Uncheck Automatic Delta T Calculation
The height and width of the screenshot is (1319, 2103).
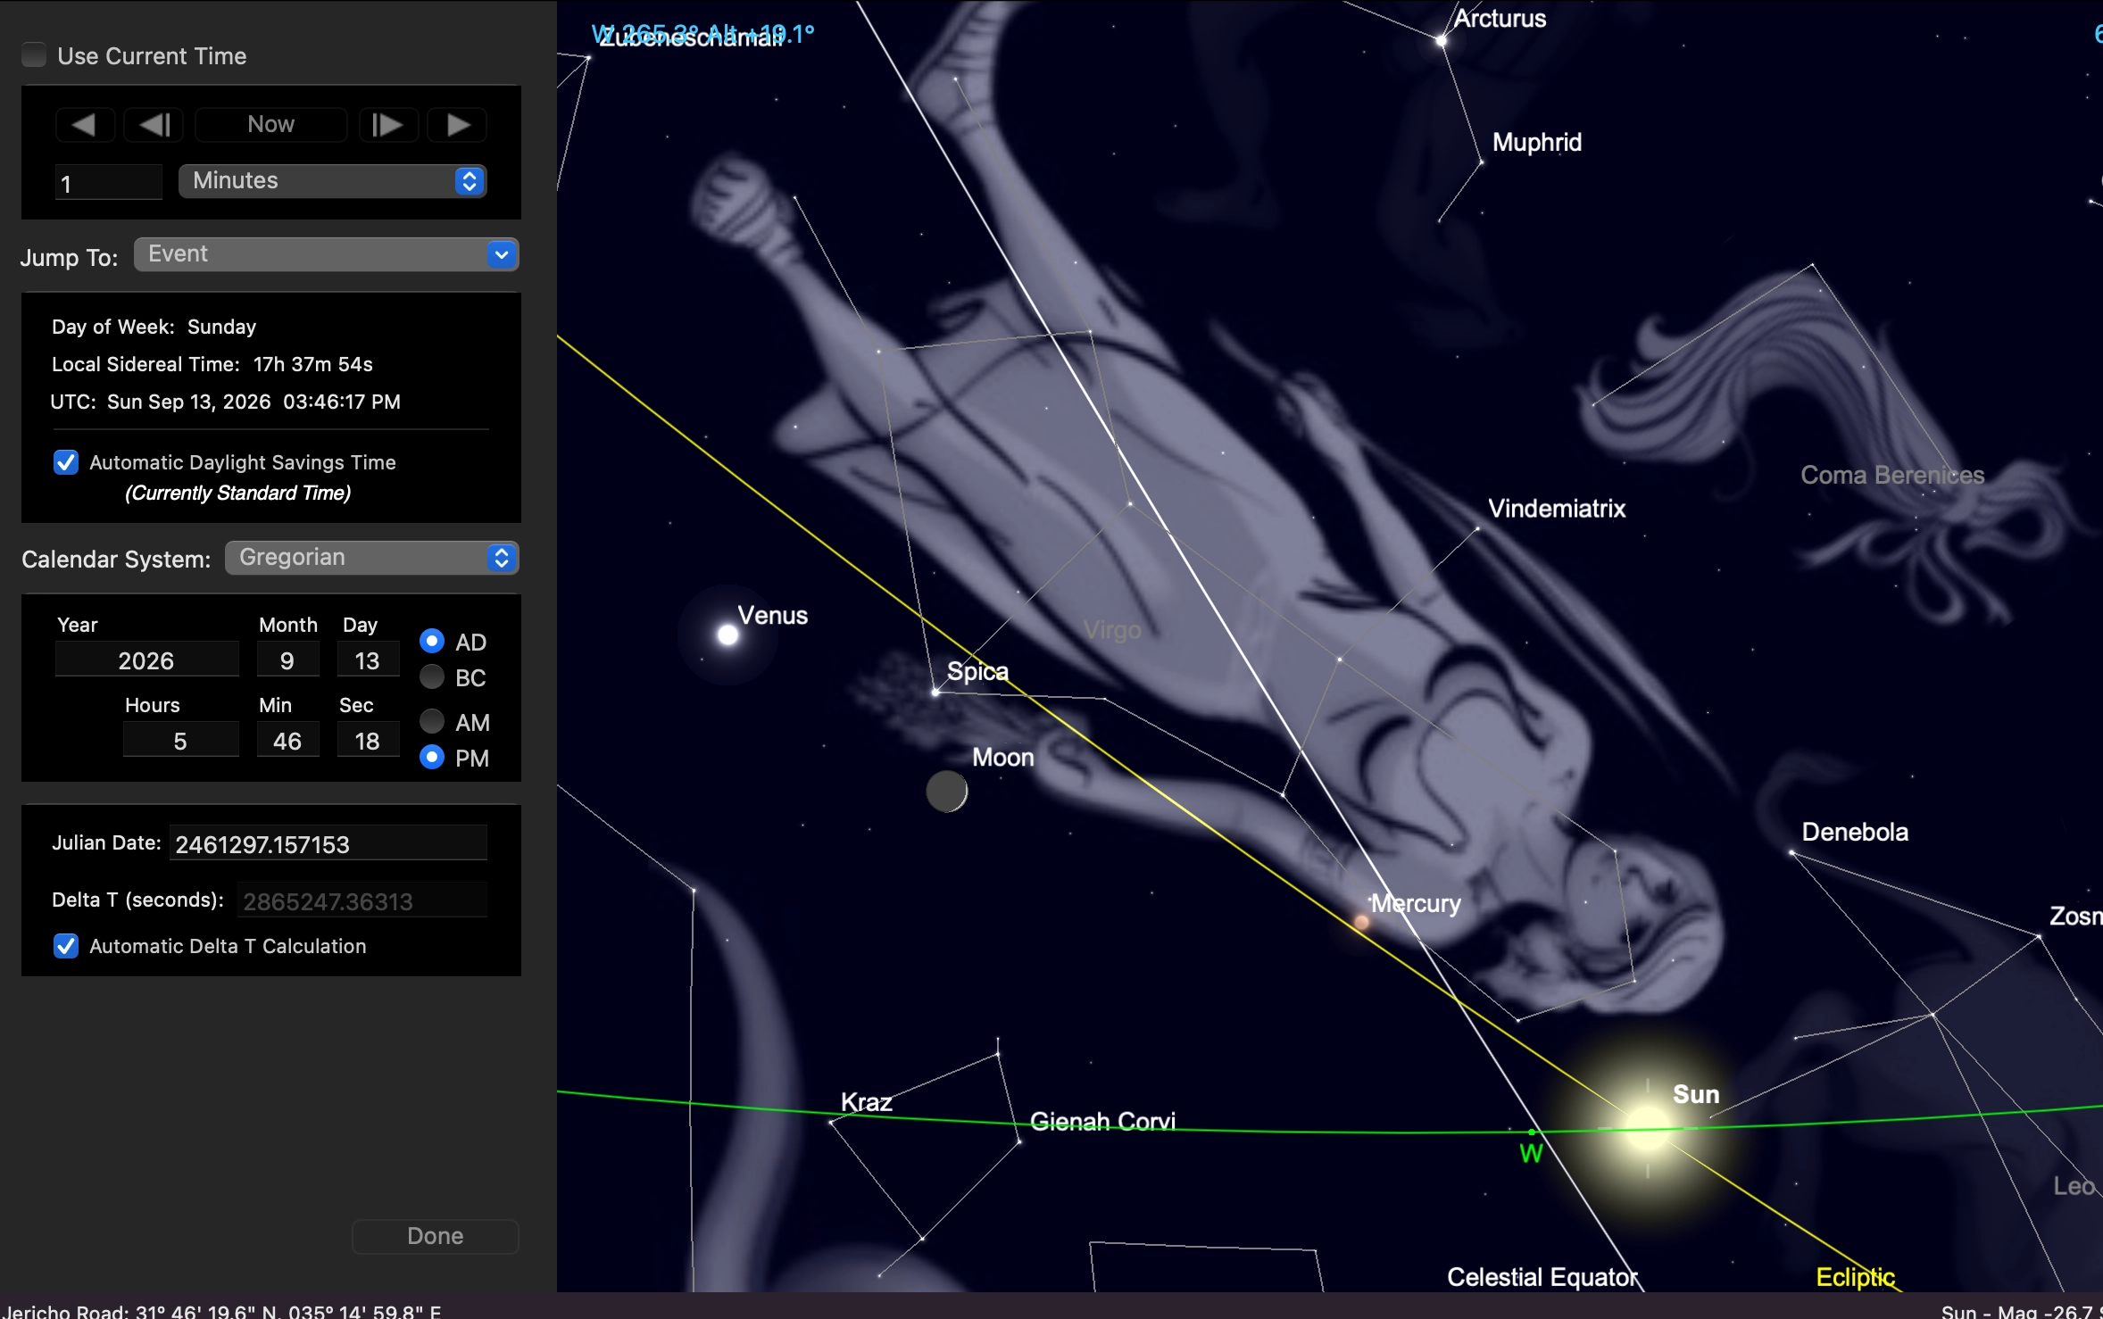[x=66, y=946]
